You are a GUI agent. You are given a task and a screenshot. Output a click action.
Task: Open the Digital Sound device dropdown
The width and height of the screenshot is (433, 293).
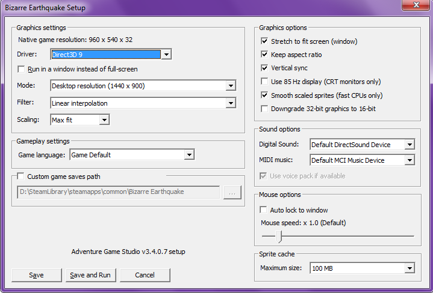(410, 145)
